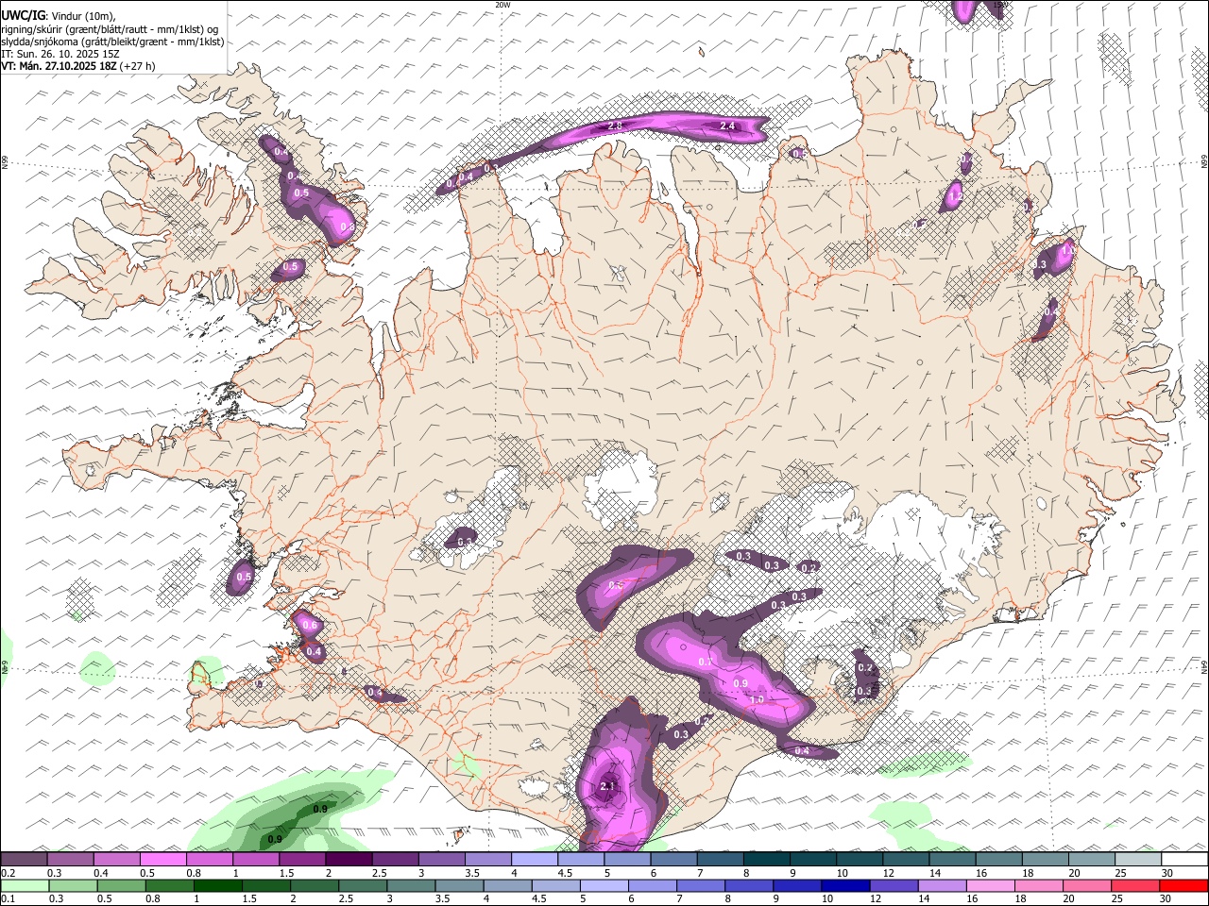Screen dimensions: 1209x906
Task: Click the pale green 0.1 swatch in lower legend
Action: [25, 885]
